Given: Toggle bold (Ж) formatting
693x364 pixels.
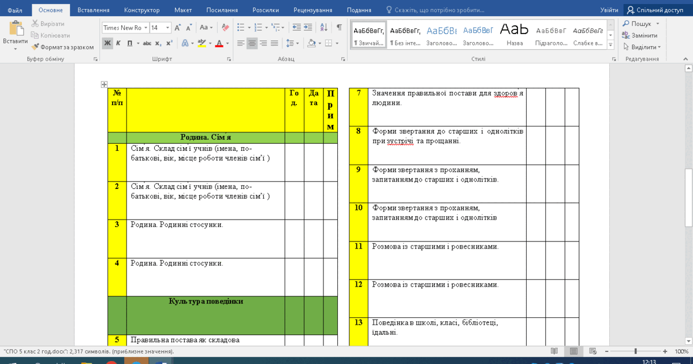Looking at the screenshot, I should pos(108,43).
